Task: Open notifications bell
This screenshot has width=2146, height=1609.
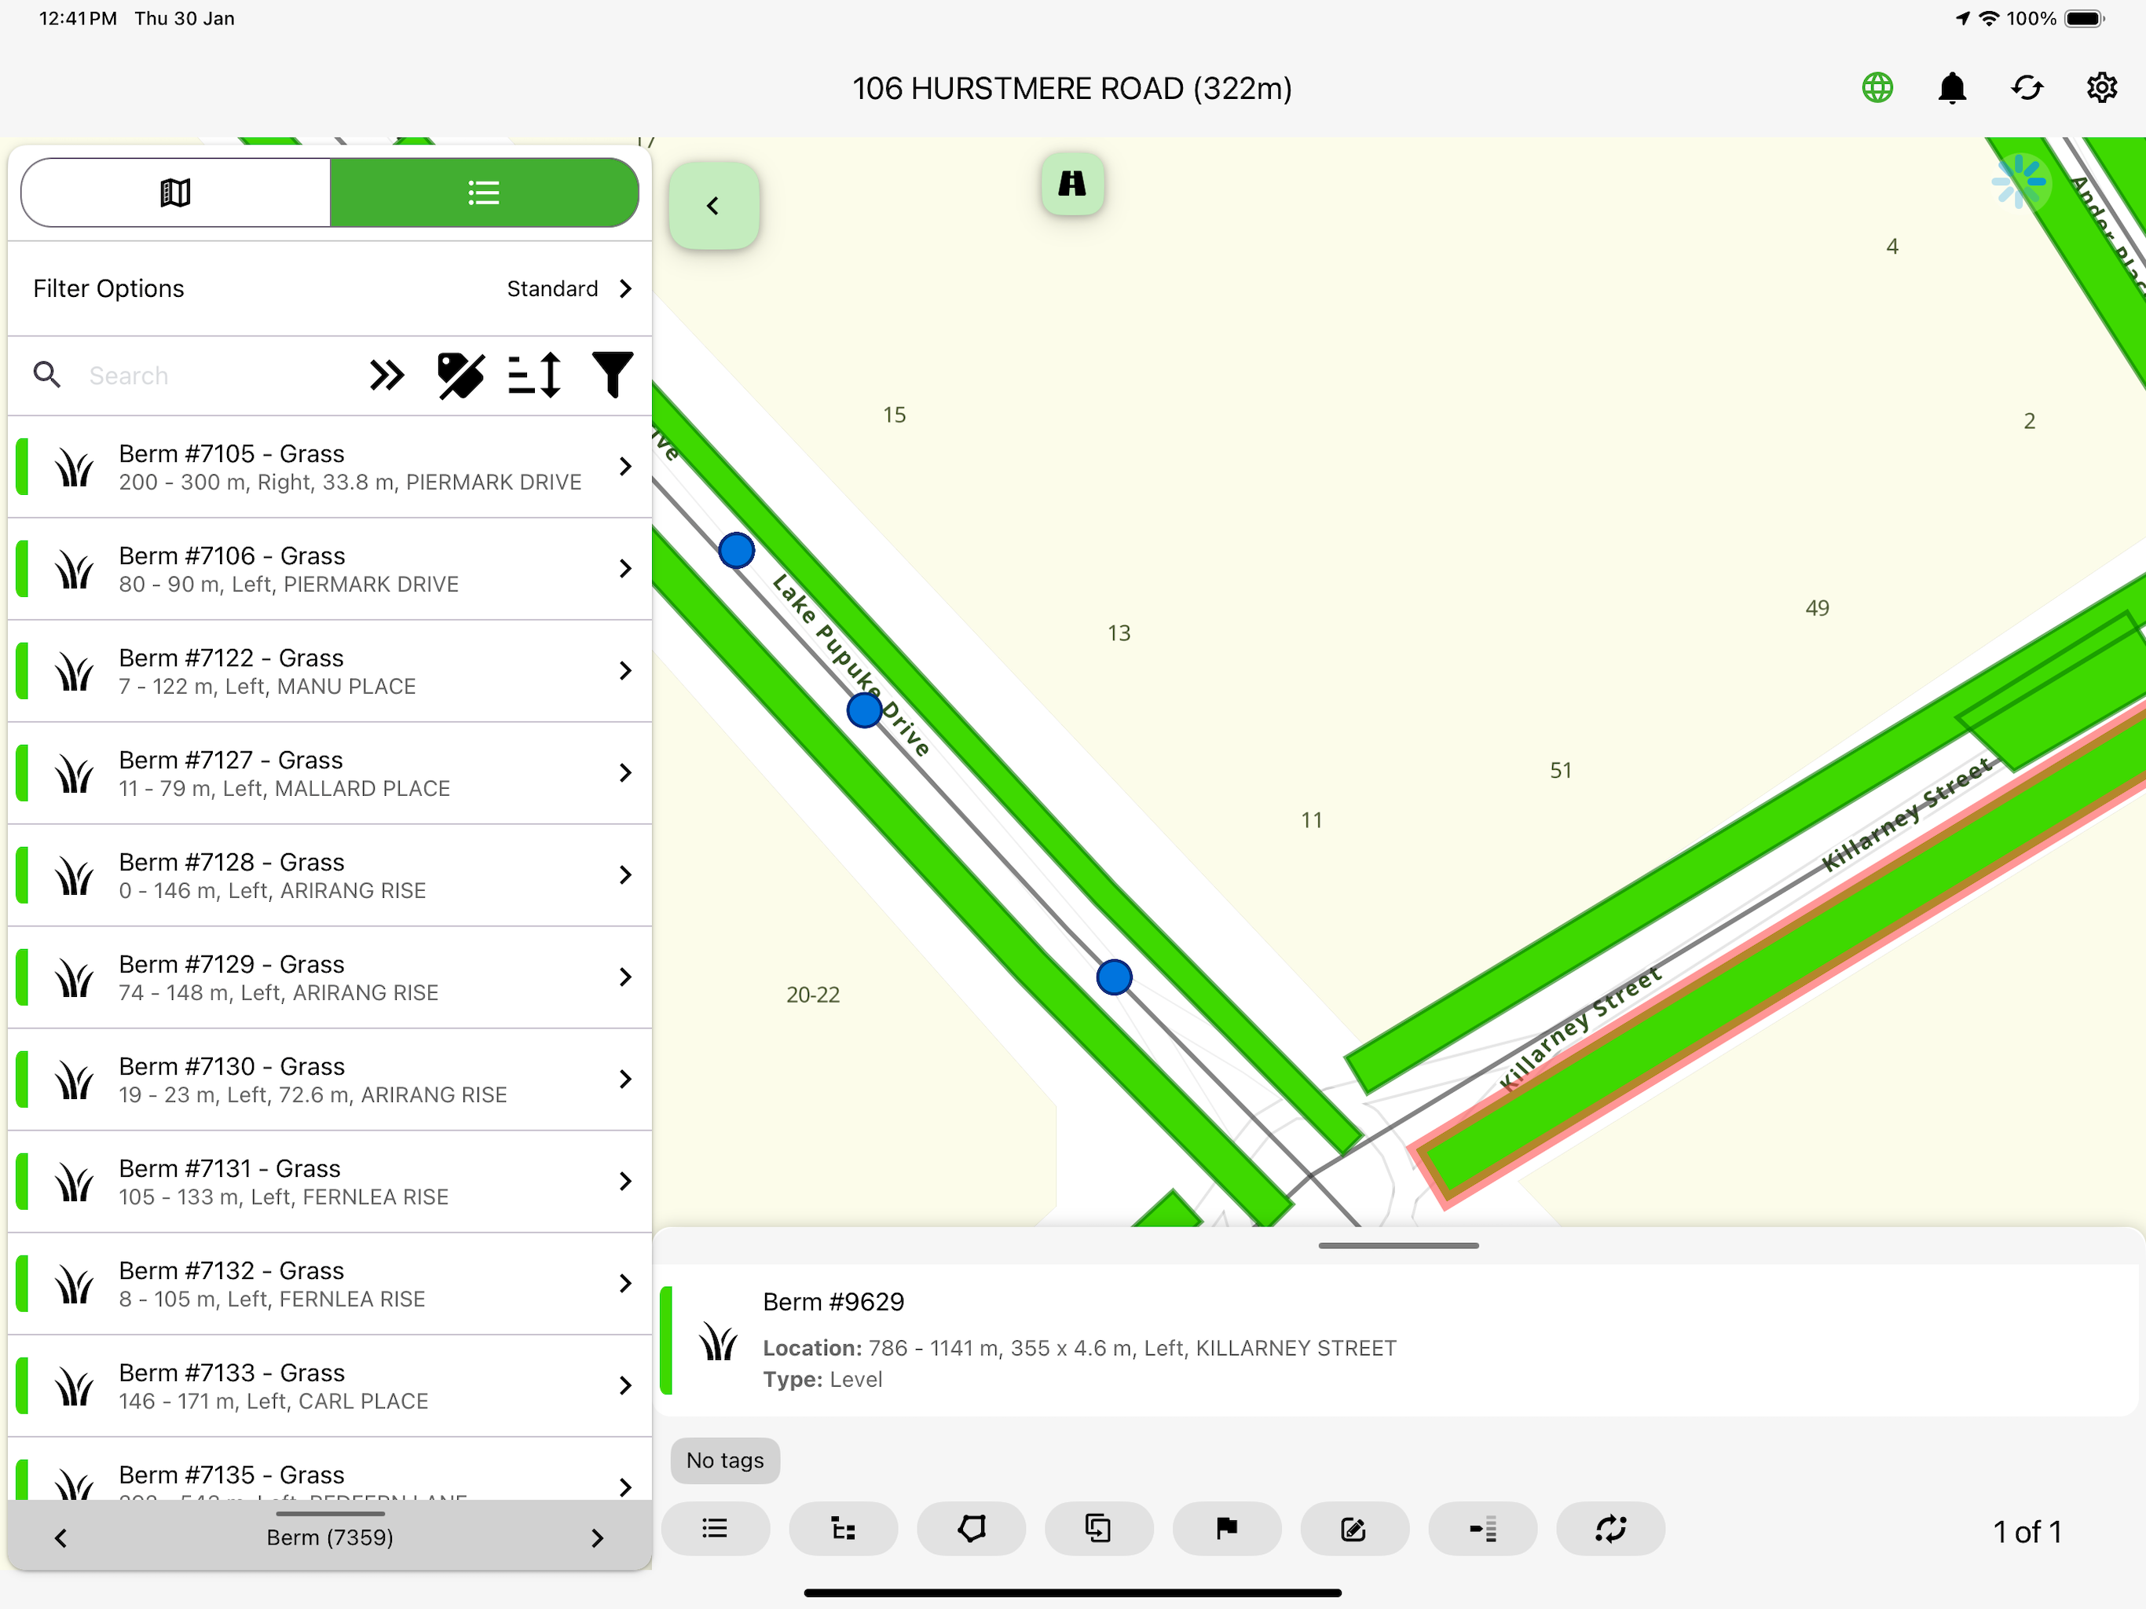Action: (1952, 88)
